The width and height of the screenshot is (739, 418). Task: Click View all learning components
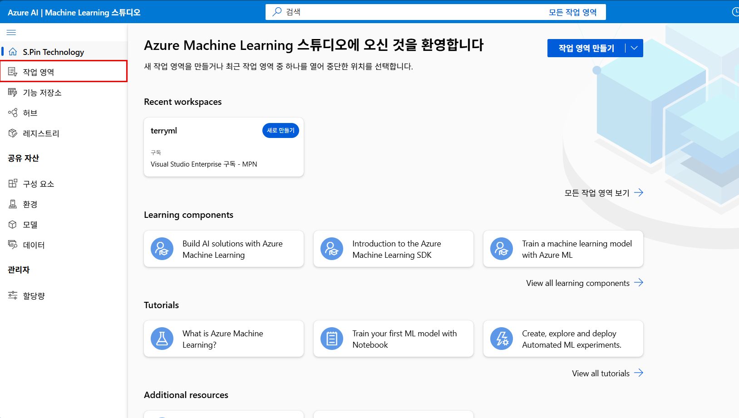578,283
